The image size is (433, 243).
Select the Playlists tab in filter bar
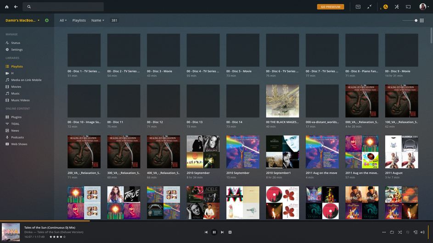click(79, 21)
